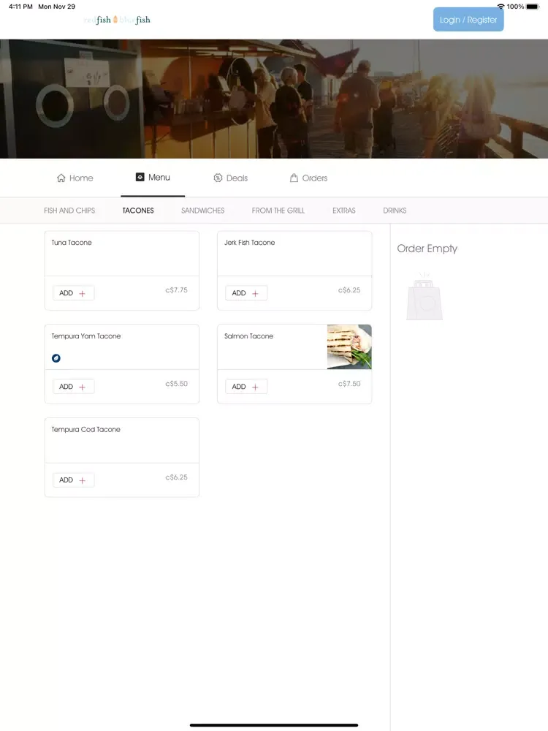
Task: Open the Fish and Chips category
Action: [x=69, y=211]
